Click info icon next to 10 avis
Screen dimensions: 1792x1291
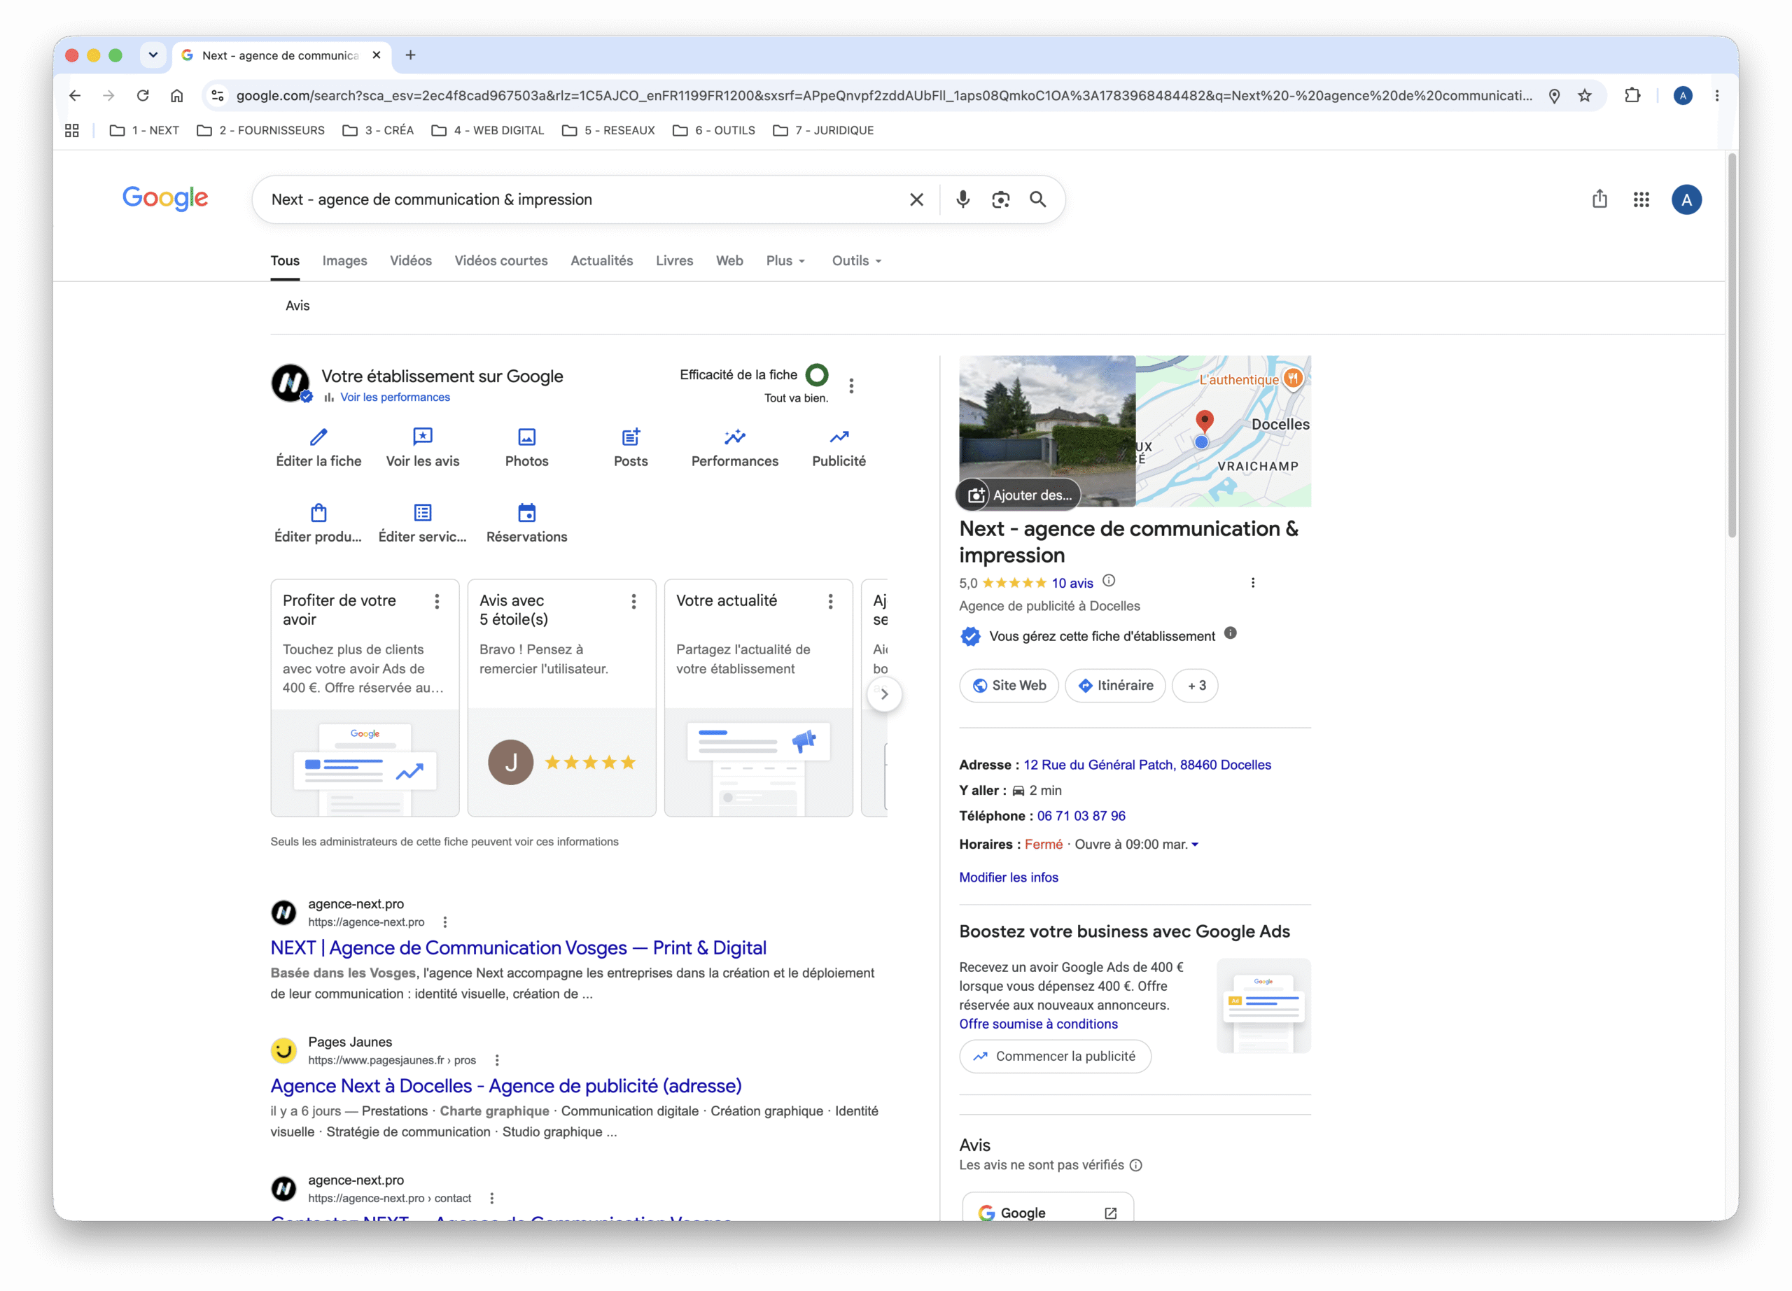[x=1109, y=581]
